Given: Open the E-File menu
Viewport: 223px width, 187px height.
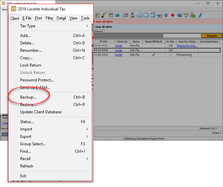Looking at the screenshot, I should coord(26,18).
